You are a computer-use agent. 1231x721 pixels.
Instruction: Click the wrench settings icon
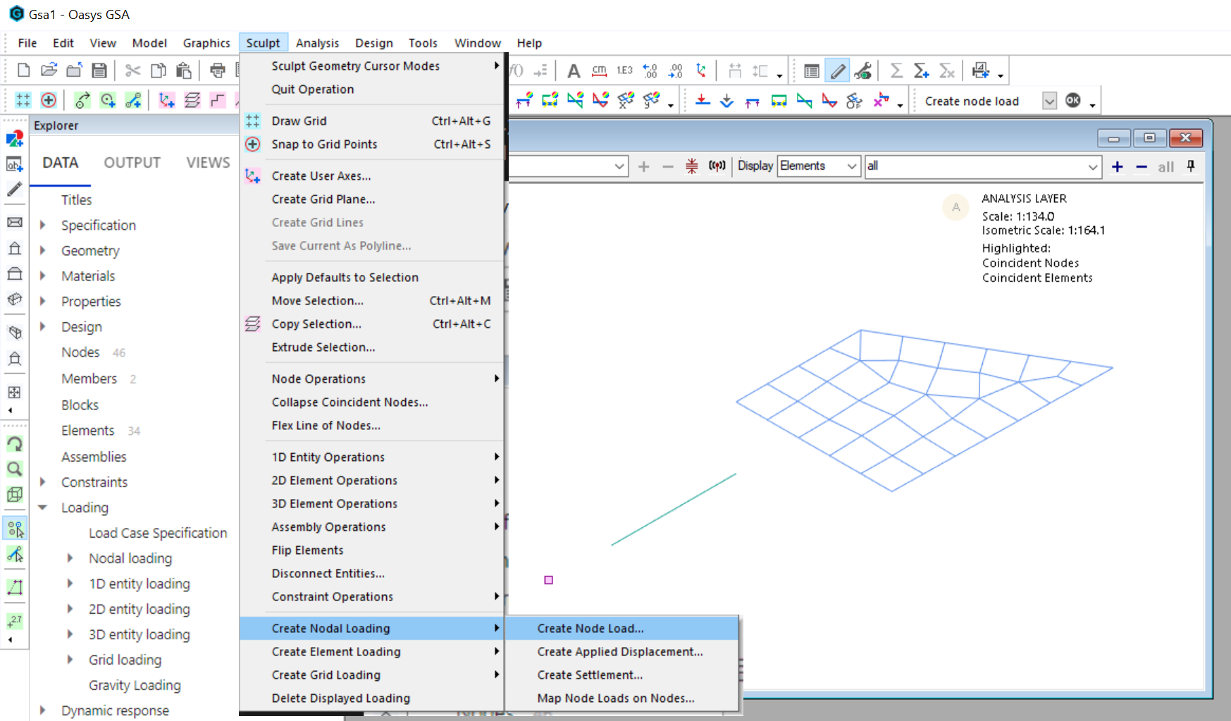863,70
